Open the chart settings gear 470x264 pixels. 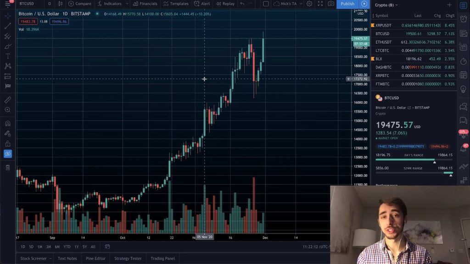click(x=309, y=4)
